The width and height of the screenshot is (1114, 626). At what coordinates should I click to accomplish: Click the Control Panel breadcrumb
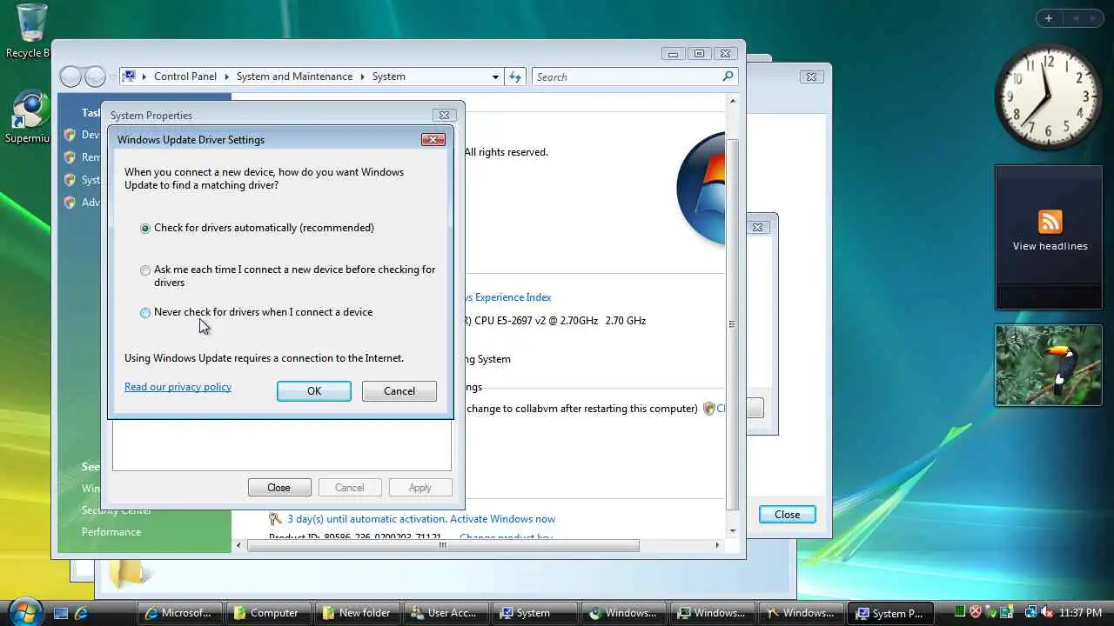185,77
